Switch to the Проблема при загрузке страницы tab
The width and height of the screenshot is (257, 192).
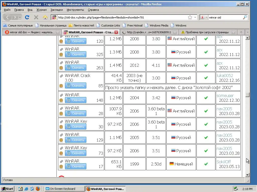coord(207,32)
